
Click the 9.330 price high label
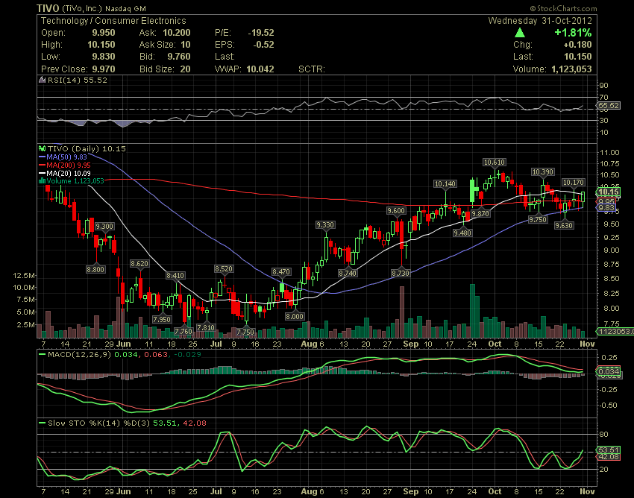tap(325, 224)
